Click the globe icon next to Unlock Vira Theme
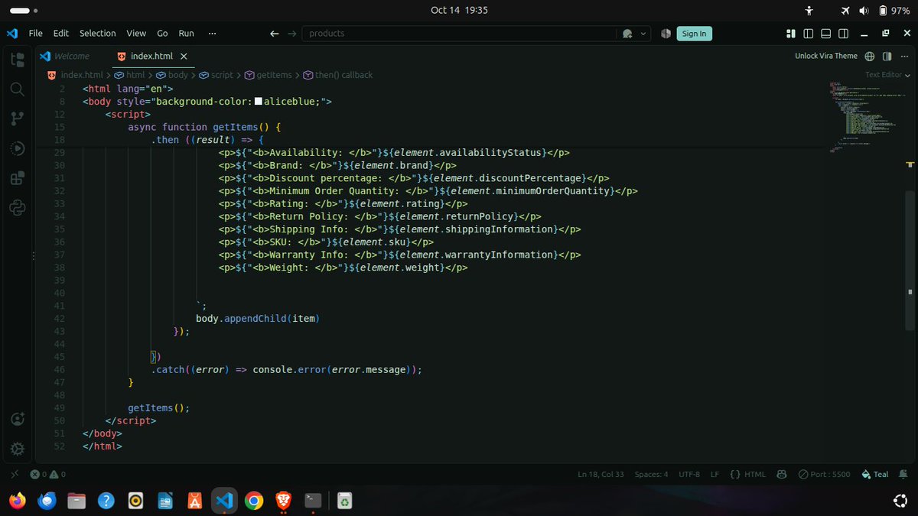Viewport: 918px width, 516px height. click(871, 56)
